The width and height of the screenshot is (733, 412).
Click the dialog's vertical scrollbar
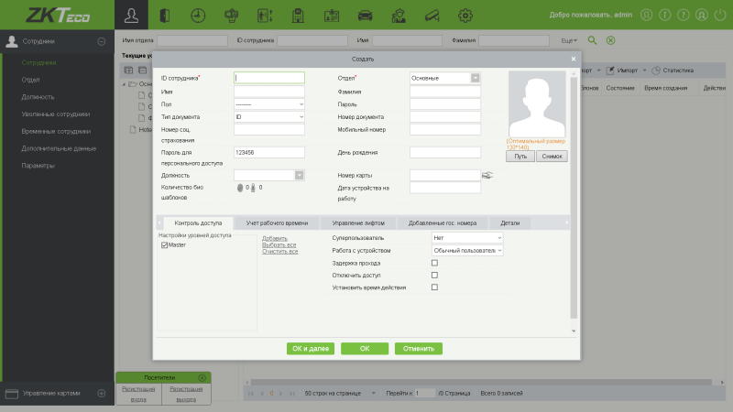point(574,201)
